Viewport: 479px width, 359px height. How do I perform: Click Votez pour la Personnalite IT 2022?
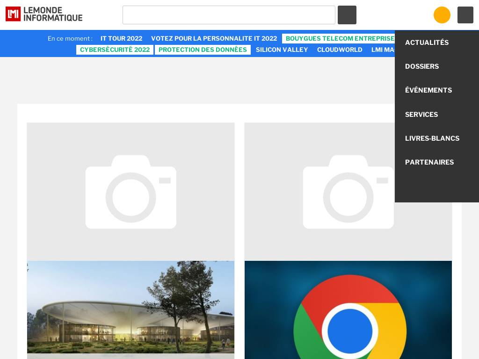(x=214, y=38)
